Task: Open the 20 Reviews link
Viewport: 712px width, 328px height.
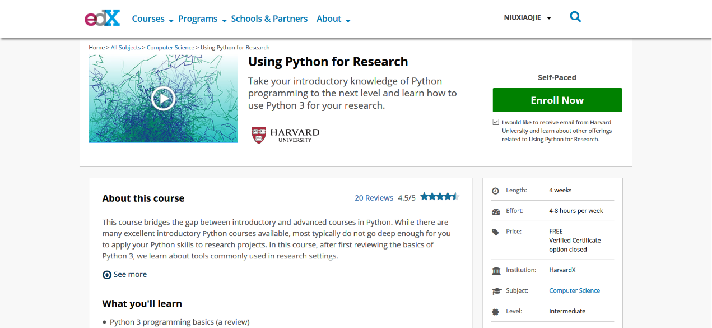Action: pyautogui.click(x=374, y=198)
